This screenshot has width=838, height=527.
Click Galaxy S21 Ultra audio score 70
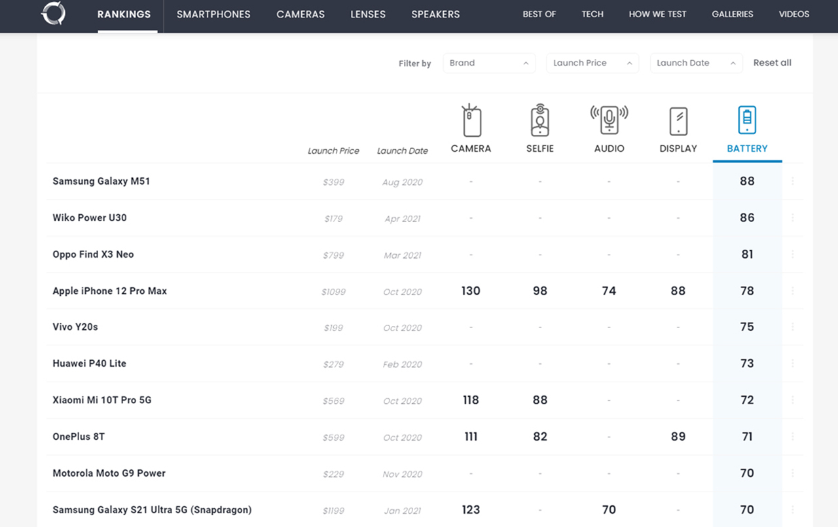click(609, 509)
